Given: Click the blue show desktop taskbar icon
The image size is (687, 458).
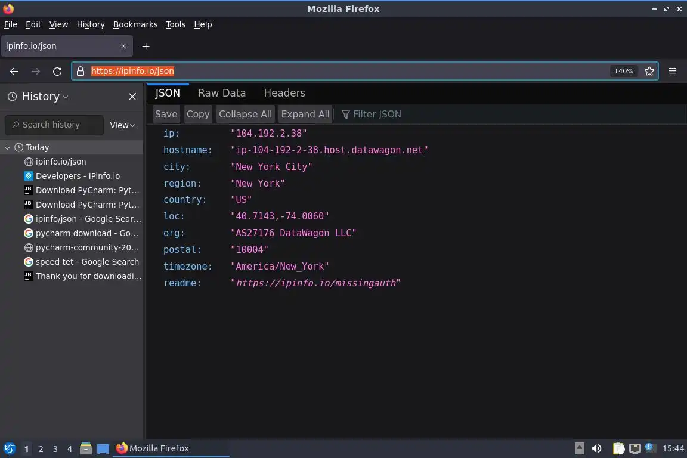Looking at the screenshot, I should point(103,449).
